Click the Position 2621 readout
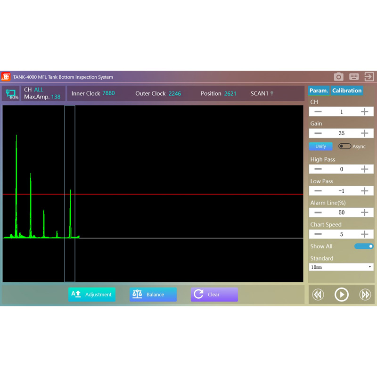This screenshot has width=377, height=377. [218, 93]
